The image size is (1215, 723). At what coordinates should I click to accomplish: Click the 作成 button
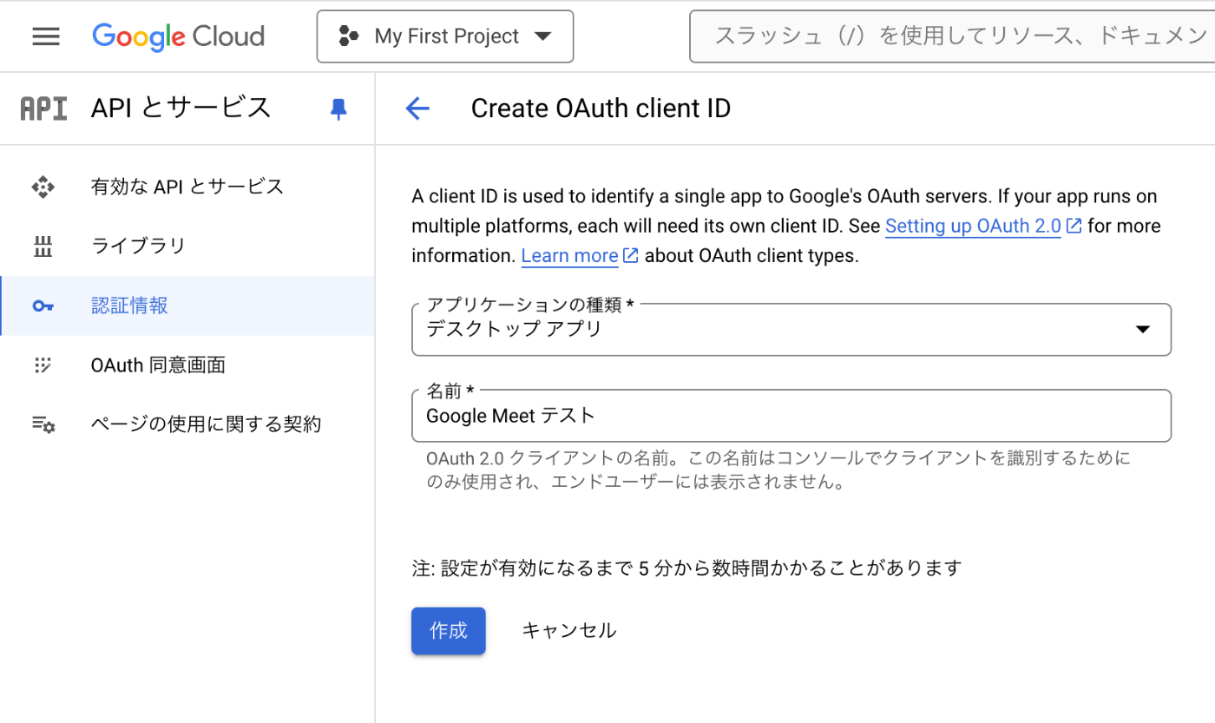point(449,631)
